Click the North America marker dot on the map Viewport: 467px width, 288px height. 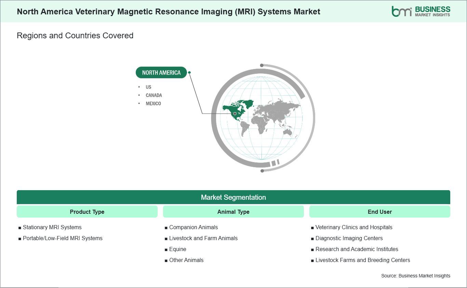(235, 114)
